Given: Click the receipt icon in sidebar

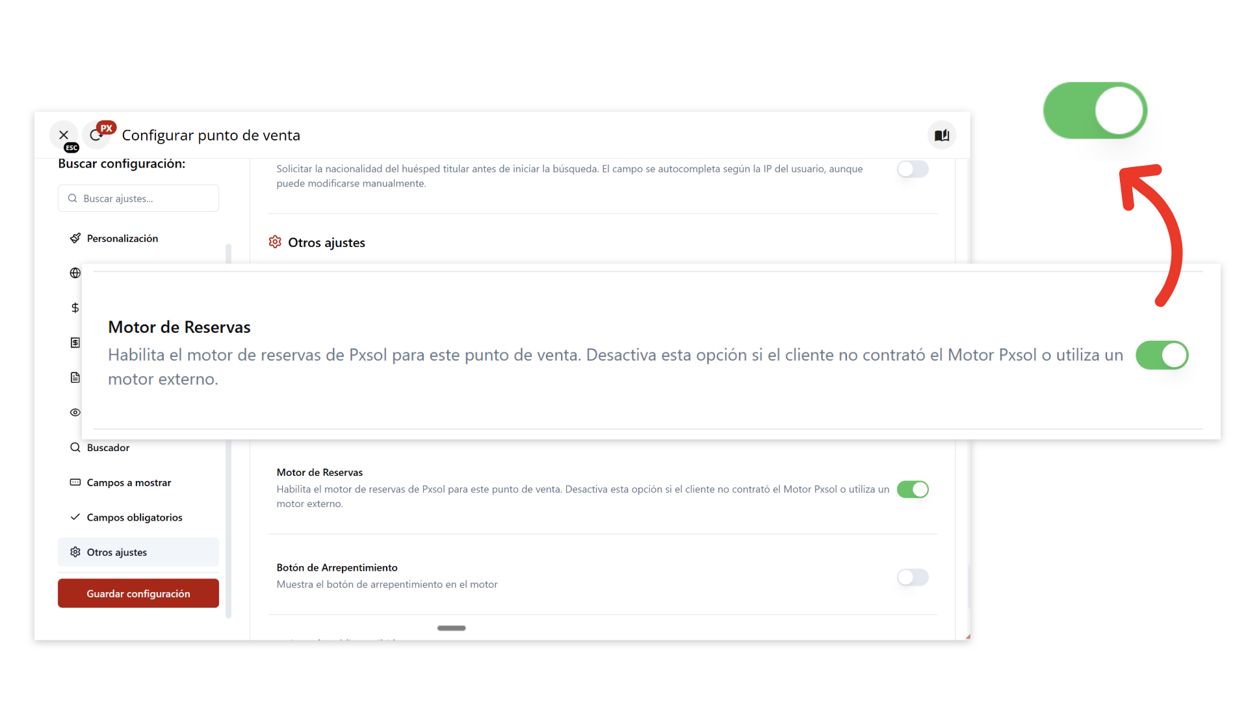Looking at the screenshot, I should pos(75,343).
